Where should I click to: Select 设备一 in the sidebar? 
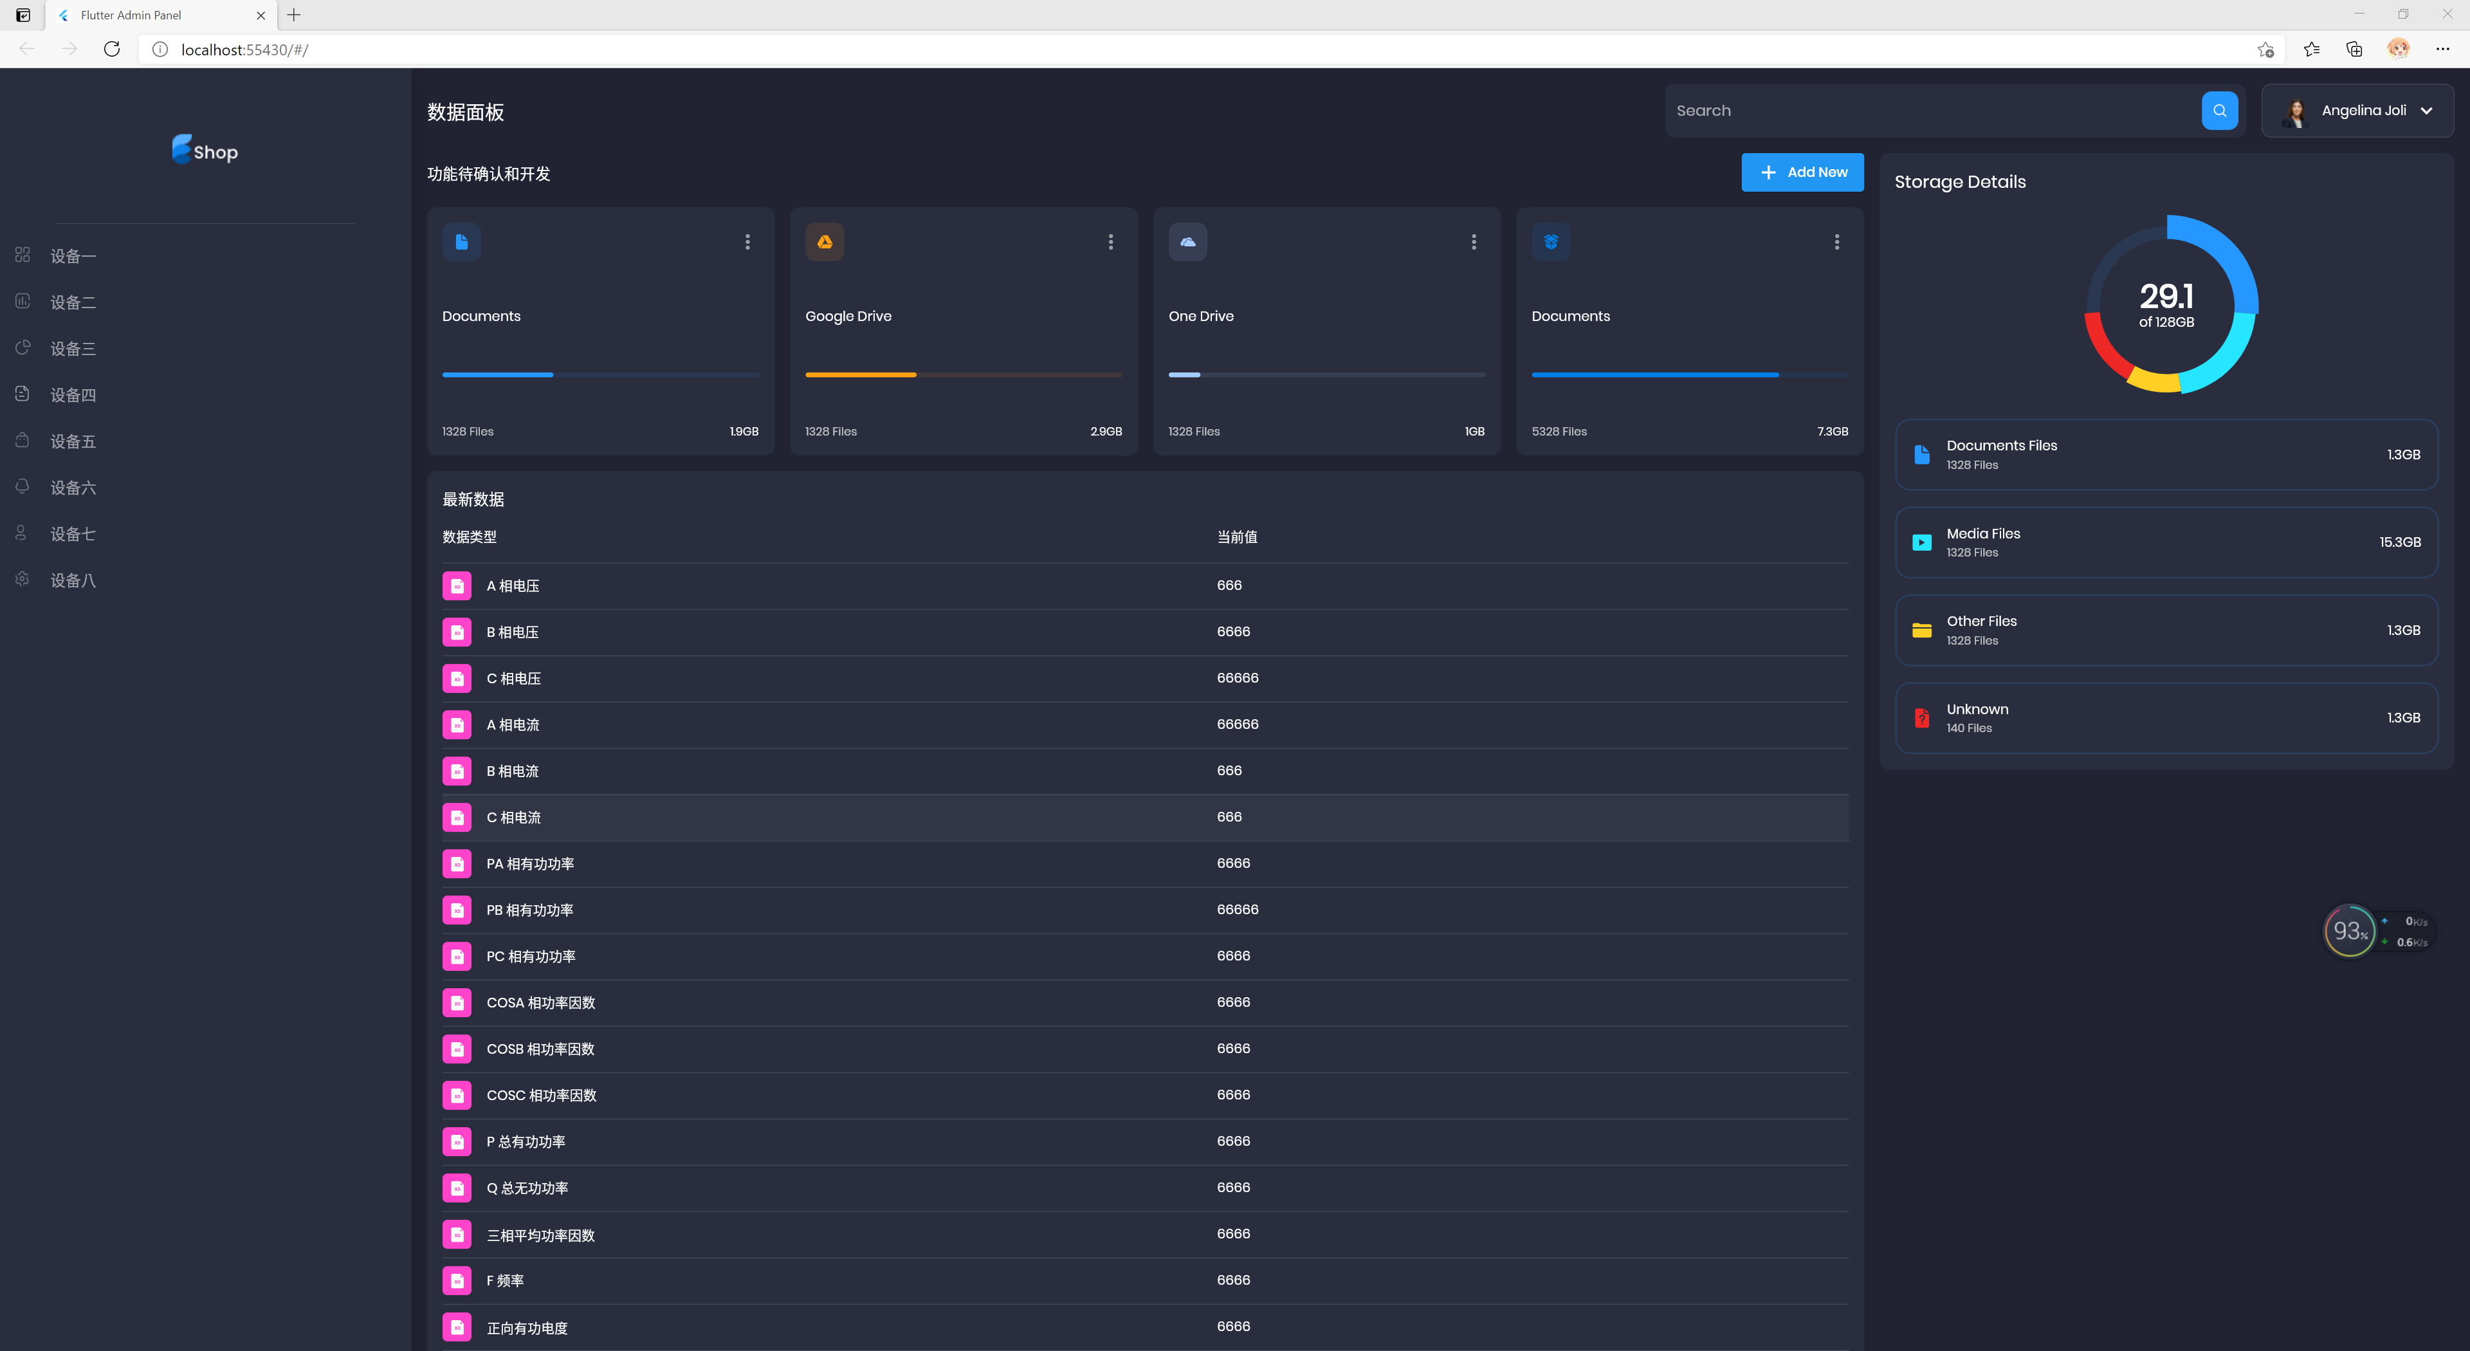pyautogui.click(x=73, y=256)
